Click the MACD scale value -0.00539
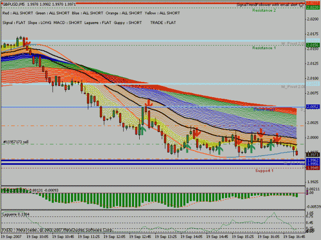Image resolution: width=321 pixels, height=240 pixels. [x=313, y=207]
